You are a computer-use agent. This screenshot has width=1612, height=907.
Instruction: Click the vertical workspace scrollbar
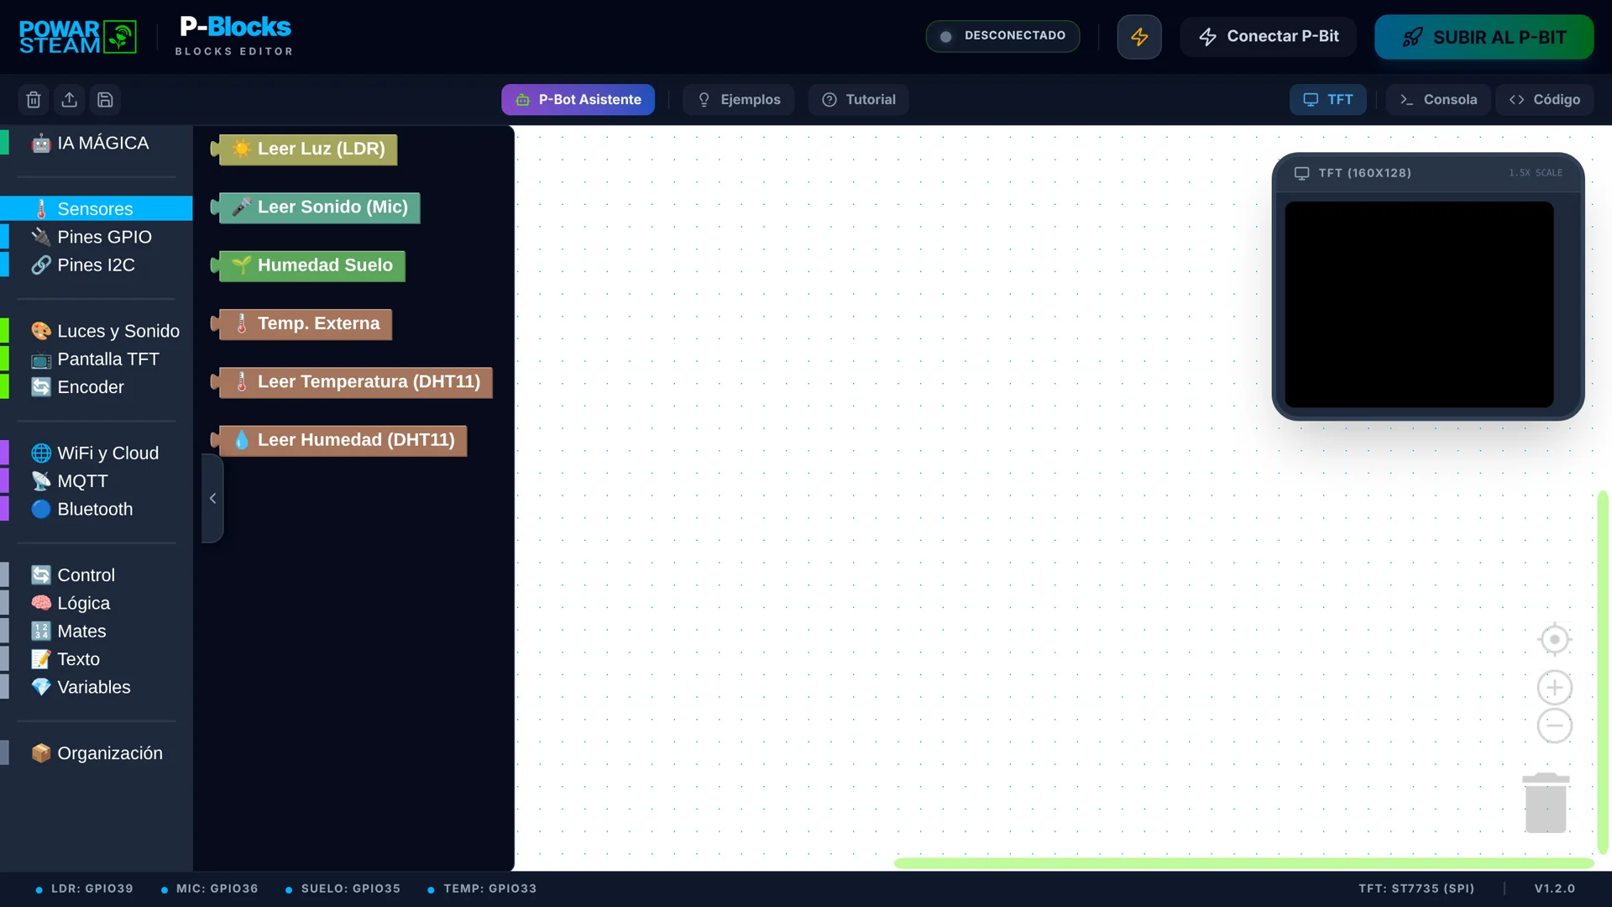coord(1603,672)
